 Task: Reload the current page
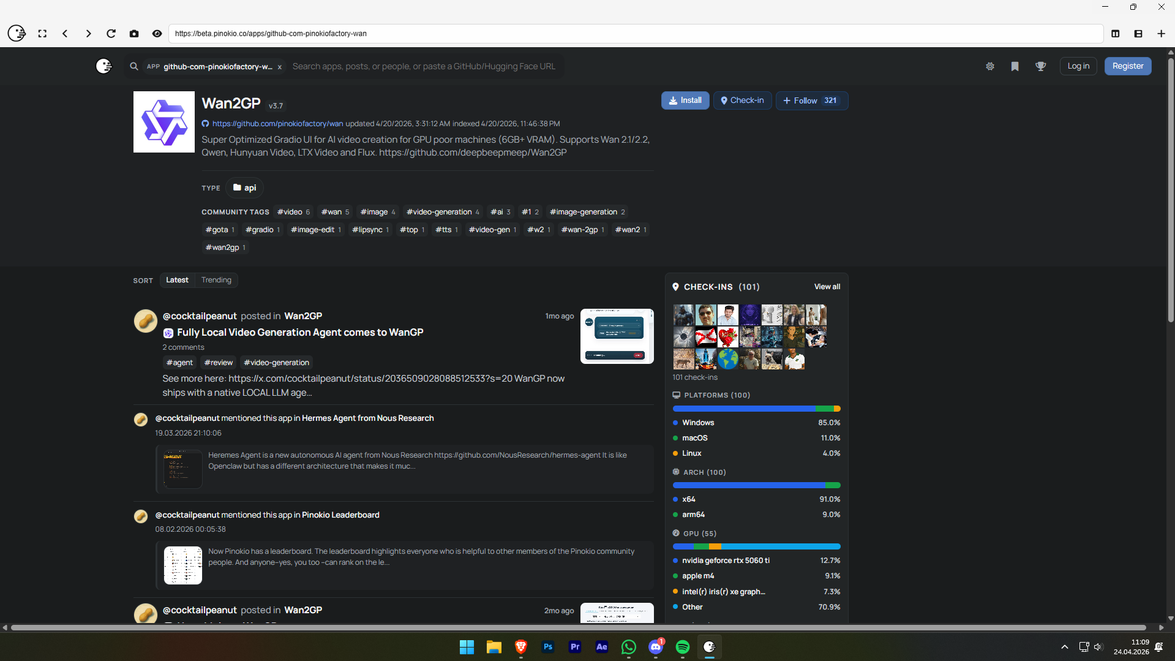pos(111,34)
